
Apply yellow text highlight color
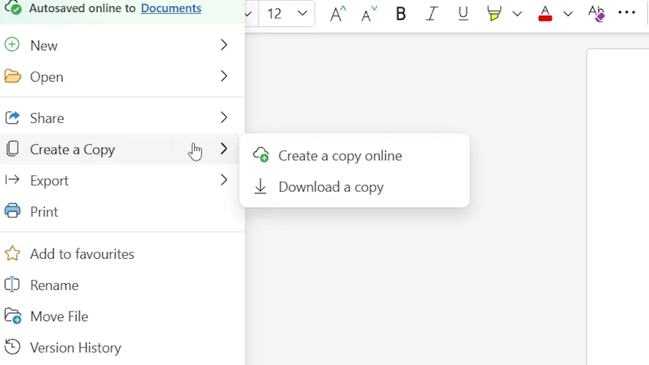(494, 14)
